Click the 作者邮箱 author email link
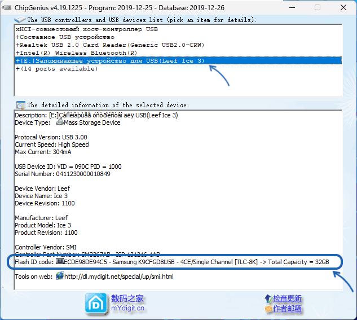 point(287,309)
